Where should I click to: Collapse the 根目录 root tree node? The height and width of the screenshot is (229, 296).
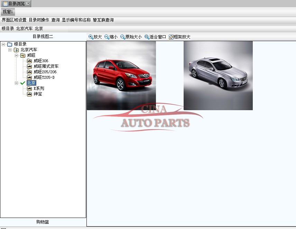[x=3, y=44]
